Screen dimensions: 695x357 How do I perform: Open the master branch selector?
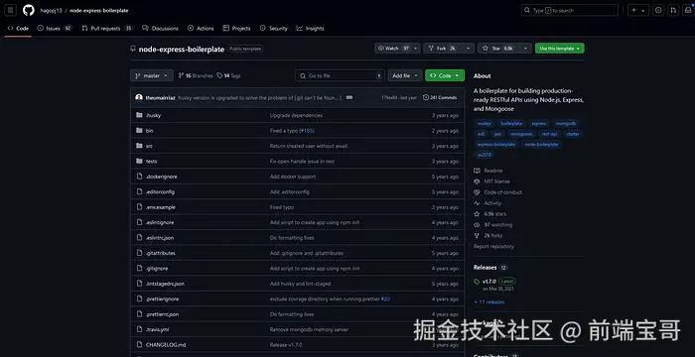click(152, 75)
